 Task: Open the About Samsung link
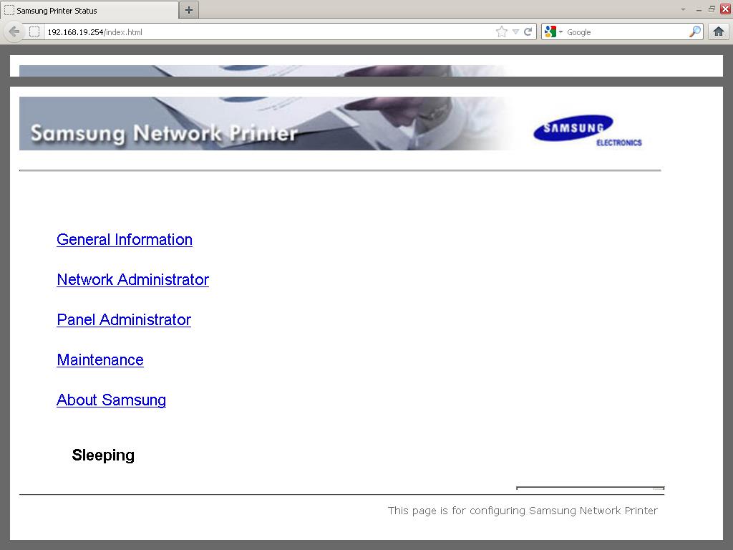111,400
